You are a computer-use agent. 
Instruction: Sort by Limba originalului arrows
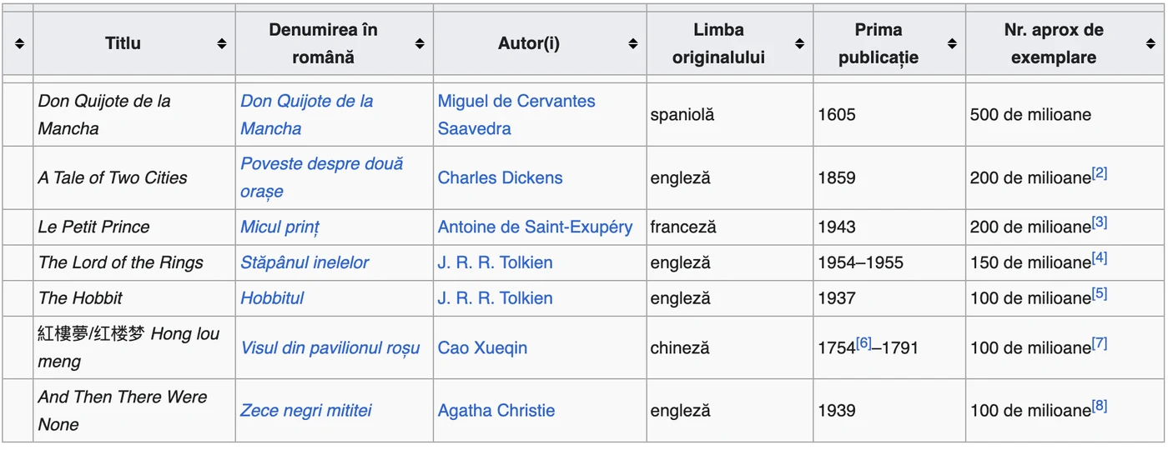point(799,44)
